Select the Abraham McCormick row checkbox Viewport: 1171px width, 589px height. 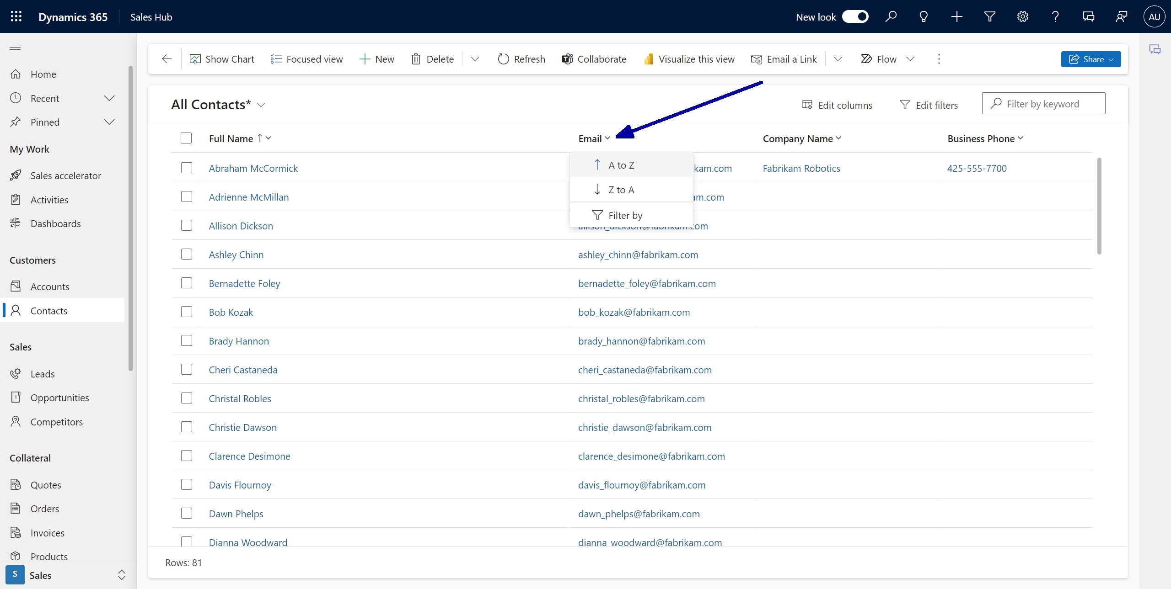click(187, 168)
